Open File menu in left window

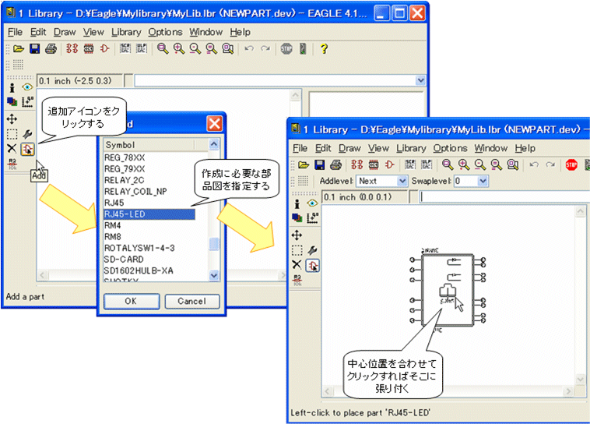tap(15, 32)
